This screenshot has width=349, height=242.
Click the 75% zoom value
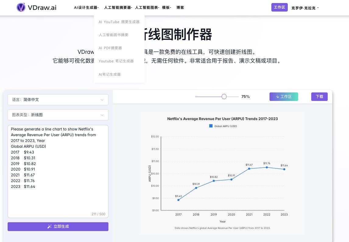pyautogui.click(x=245, y=97)
